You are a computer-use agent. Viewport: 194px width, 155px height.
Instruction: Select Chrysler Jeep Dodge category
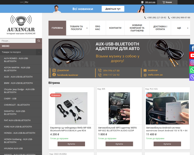[x=21, y=91]
